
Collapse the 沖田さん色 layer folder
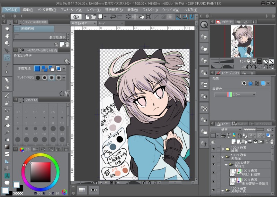[x=223, y=190]
